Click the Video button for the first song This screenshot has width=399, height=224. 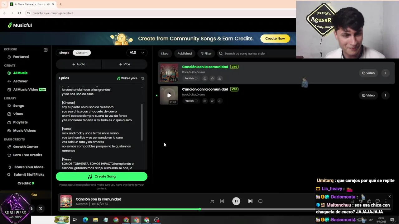pos(368,73)
